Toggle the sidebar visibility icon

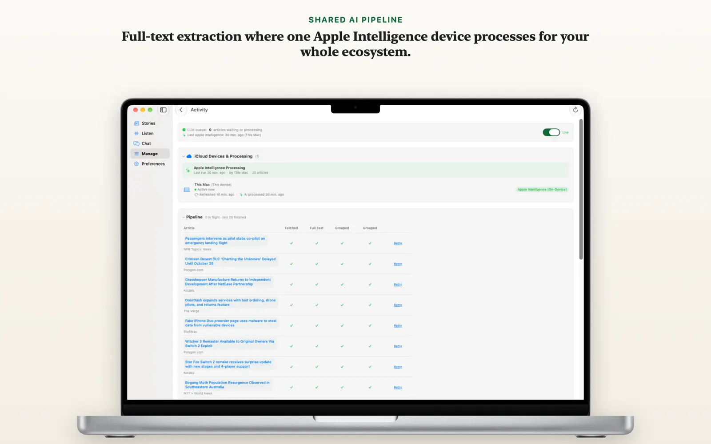click(163, 110)
